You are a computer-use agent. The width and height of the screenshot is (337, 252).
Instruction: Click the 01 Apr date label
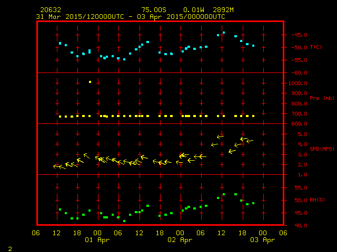[x=97, y=240]
